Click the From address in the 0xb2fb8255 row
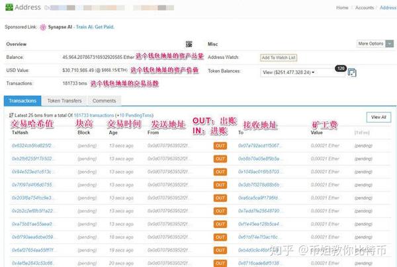 [168, 159]
